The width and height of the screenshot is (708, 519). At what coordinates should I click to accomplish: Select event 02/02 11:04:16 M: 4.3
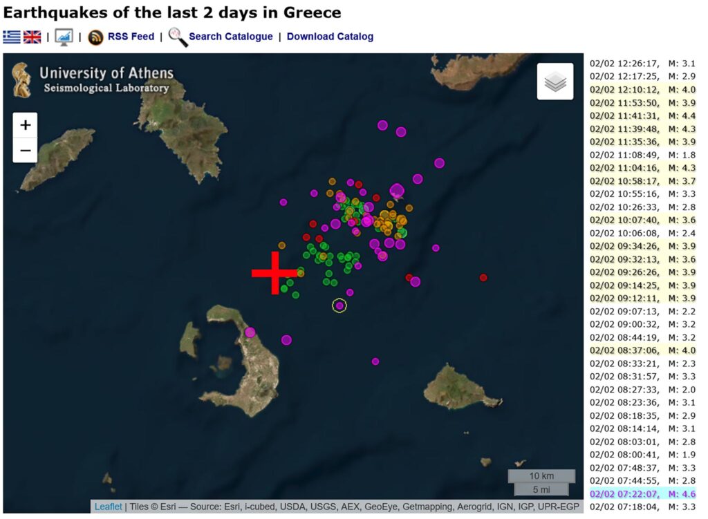tap(642, 168)
